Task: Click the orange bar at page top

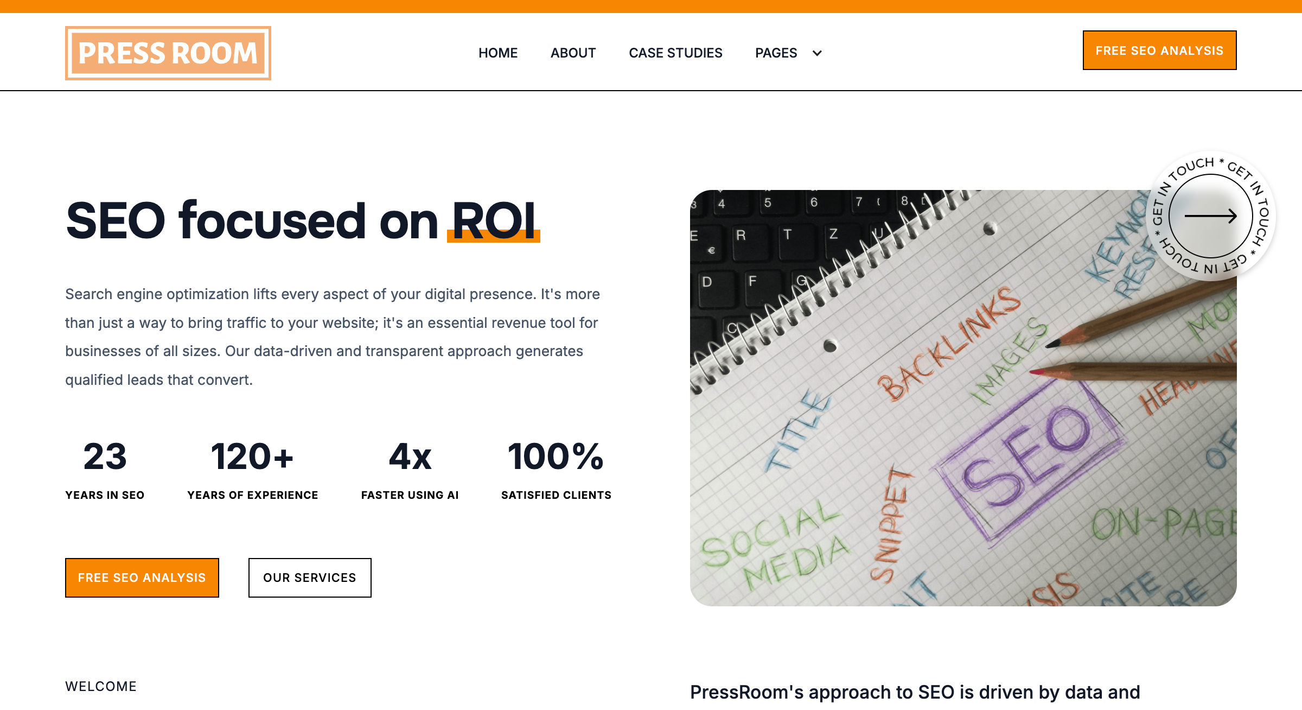Action: coord(651,6)
